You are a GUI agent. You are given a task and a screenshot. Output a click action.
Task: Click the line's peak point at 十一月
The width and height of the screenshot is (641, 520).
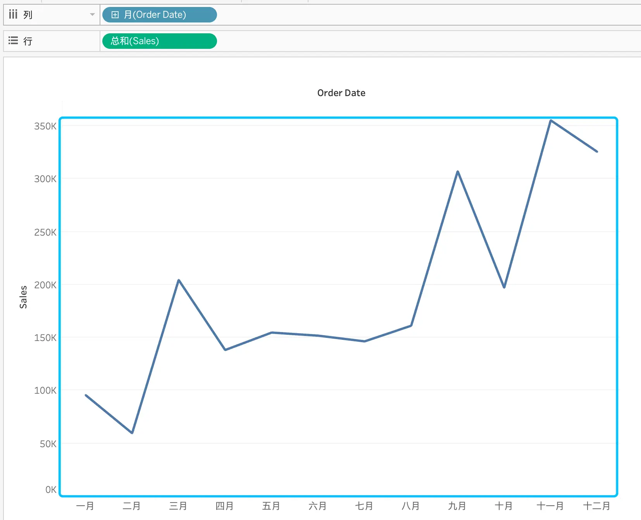coord(551,121)
